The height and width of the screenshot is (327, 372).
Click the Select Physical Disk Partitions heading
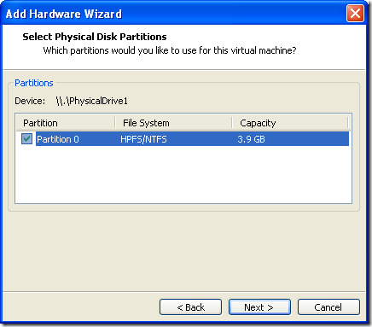95,37
